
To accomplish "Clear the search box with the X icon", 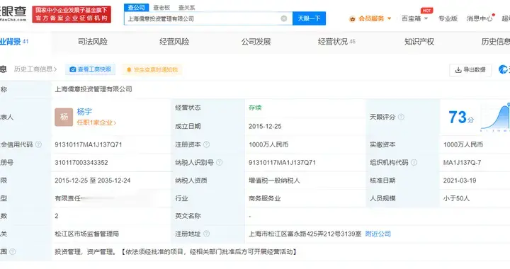I will click(x=283, y=18).
